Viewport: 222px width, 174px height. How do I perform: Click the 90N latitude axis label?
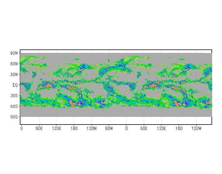click(x=14, y=53)
